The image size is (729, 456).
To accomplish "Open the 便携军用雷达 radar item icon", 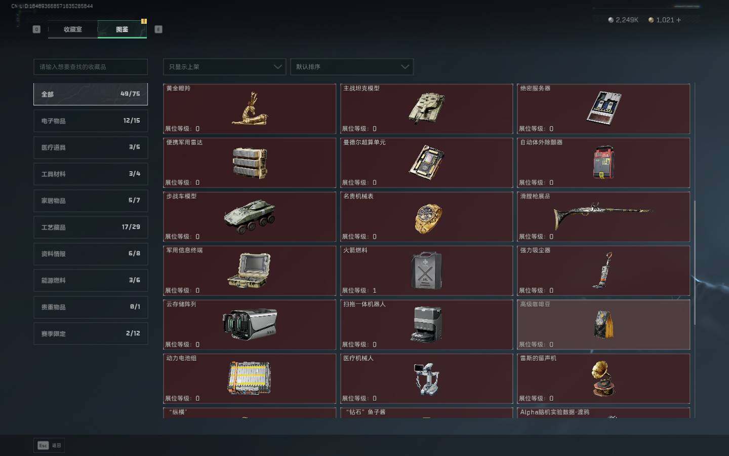I will pyautogui.click(x=250, y=163).
